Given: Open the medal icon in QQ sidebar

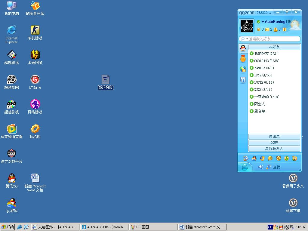Looking at the screenshot, I should click(243, 59).
